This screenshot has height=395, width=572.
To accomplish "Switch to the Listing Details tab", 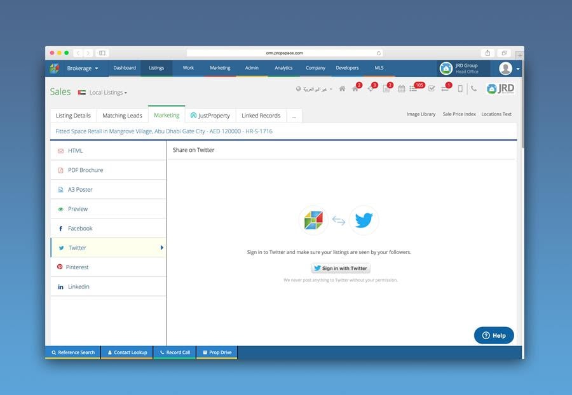I will point(73,116).
